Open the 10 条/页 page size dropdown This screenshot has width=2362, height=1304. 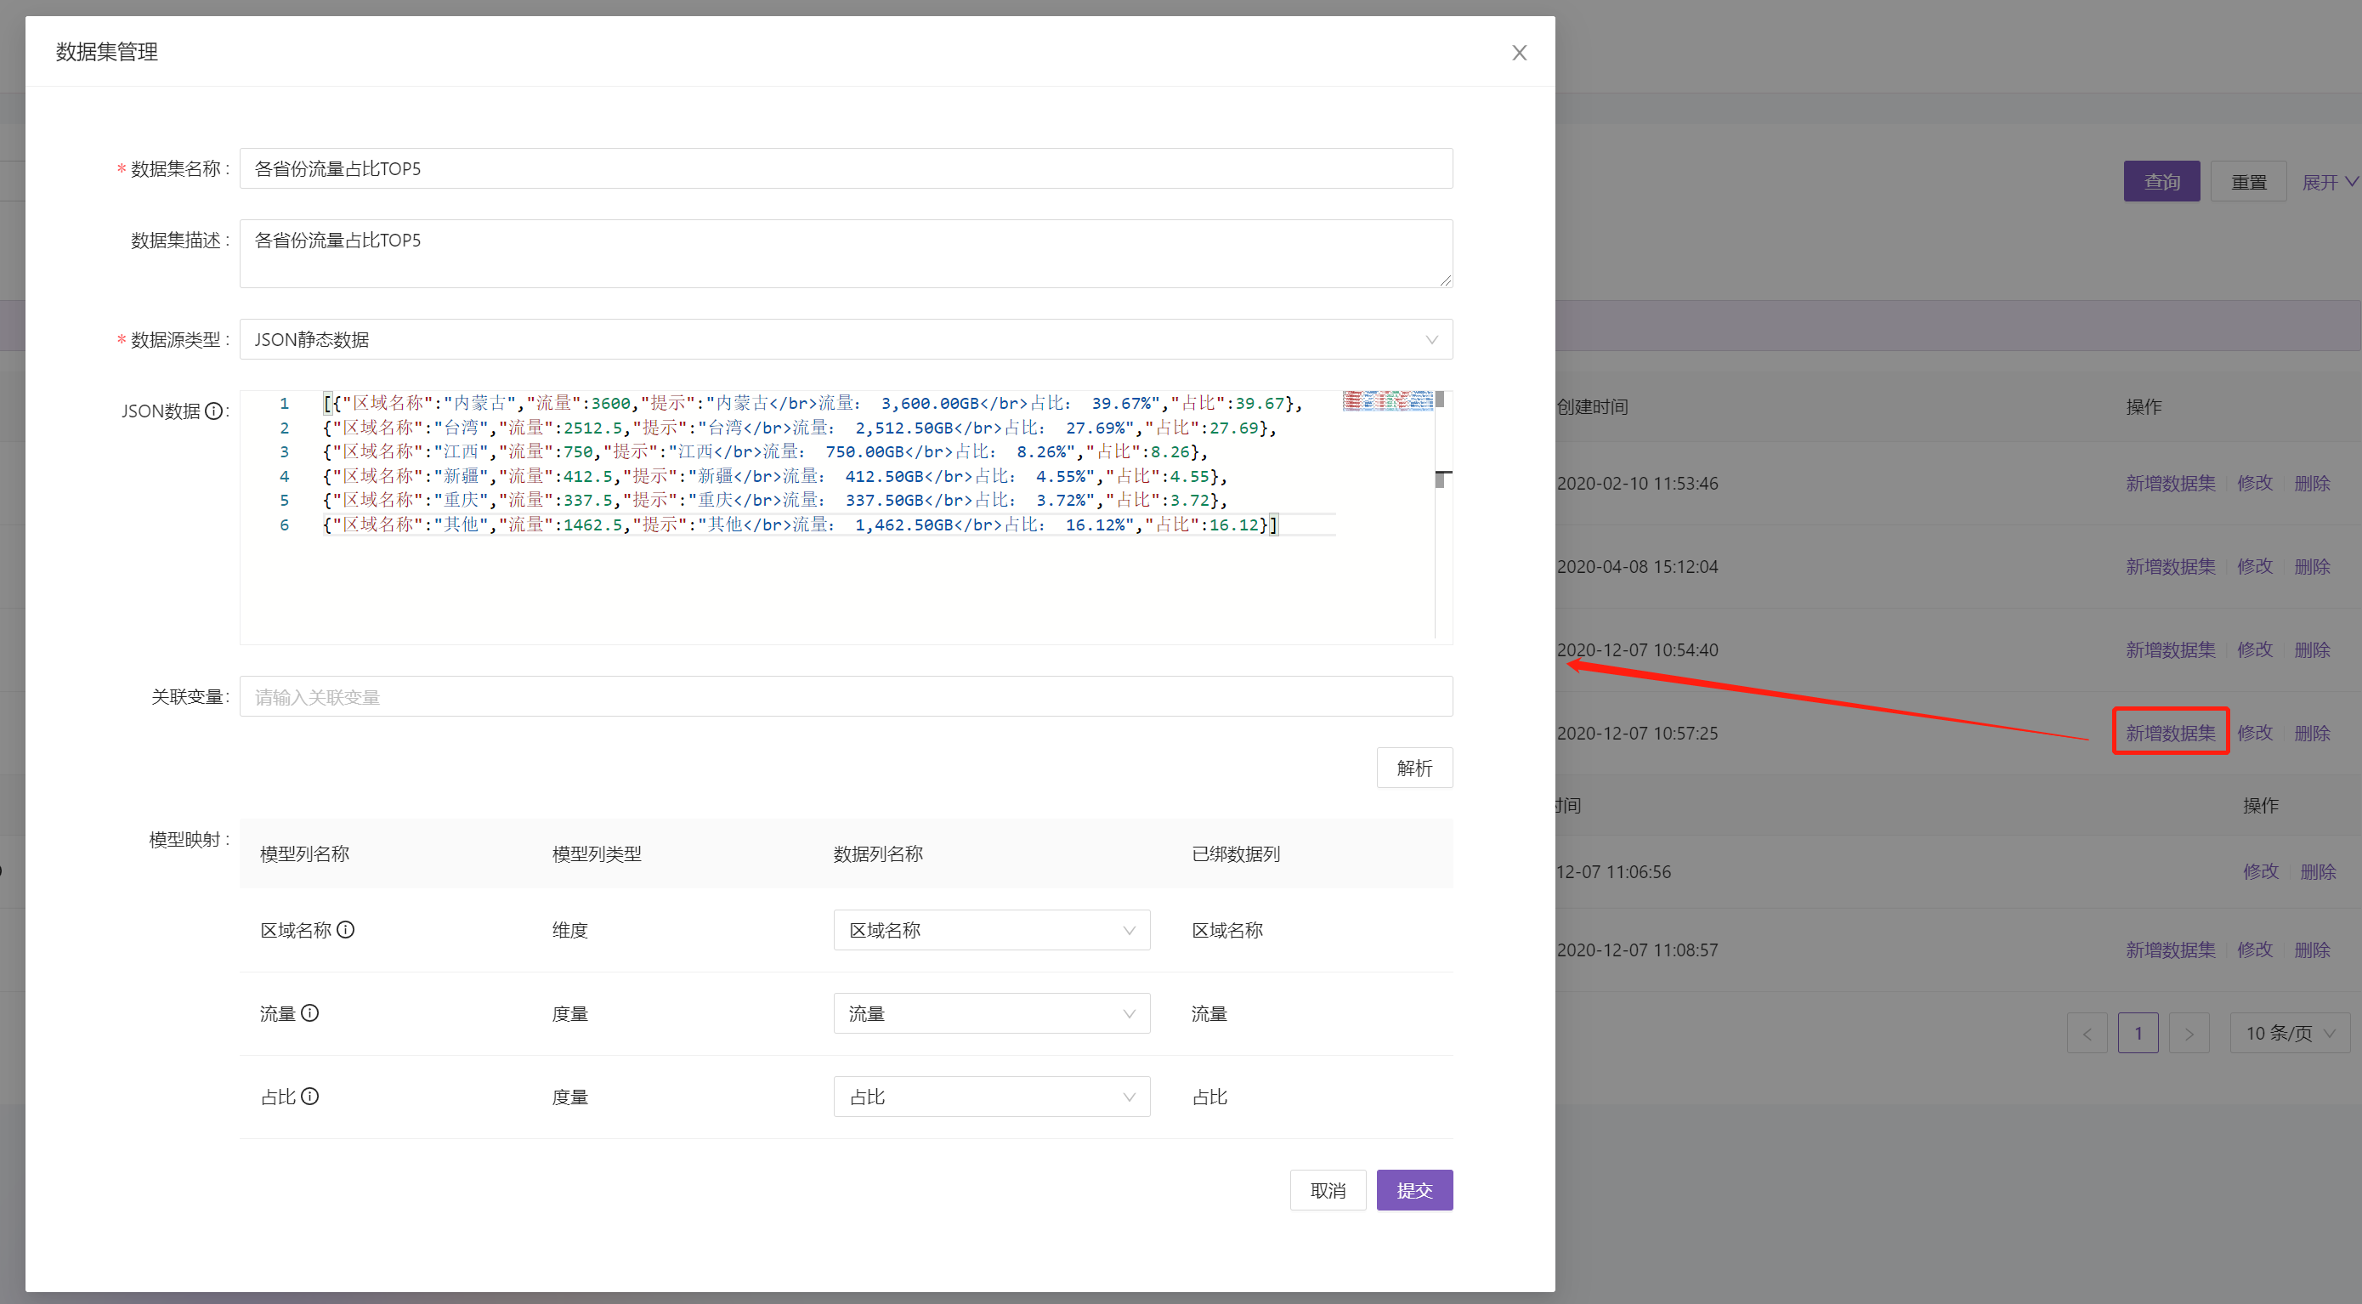coord(2290,1034)
